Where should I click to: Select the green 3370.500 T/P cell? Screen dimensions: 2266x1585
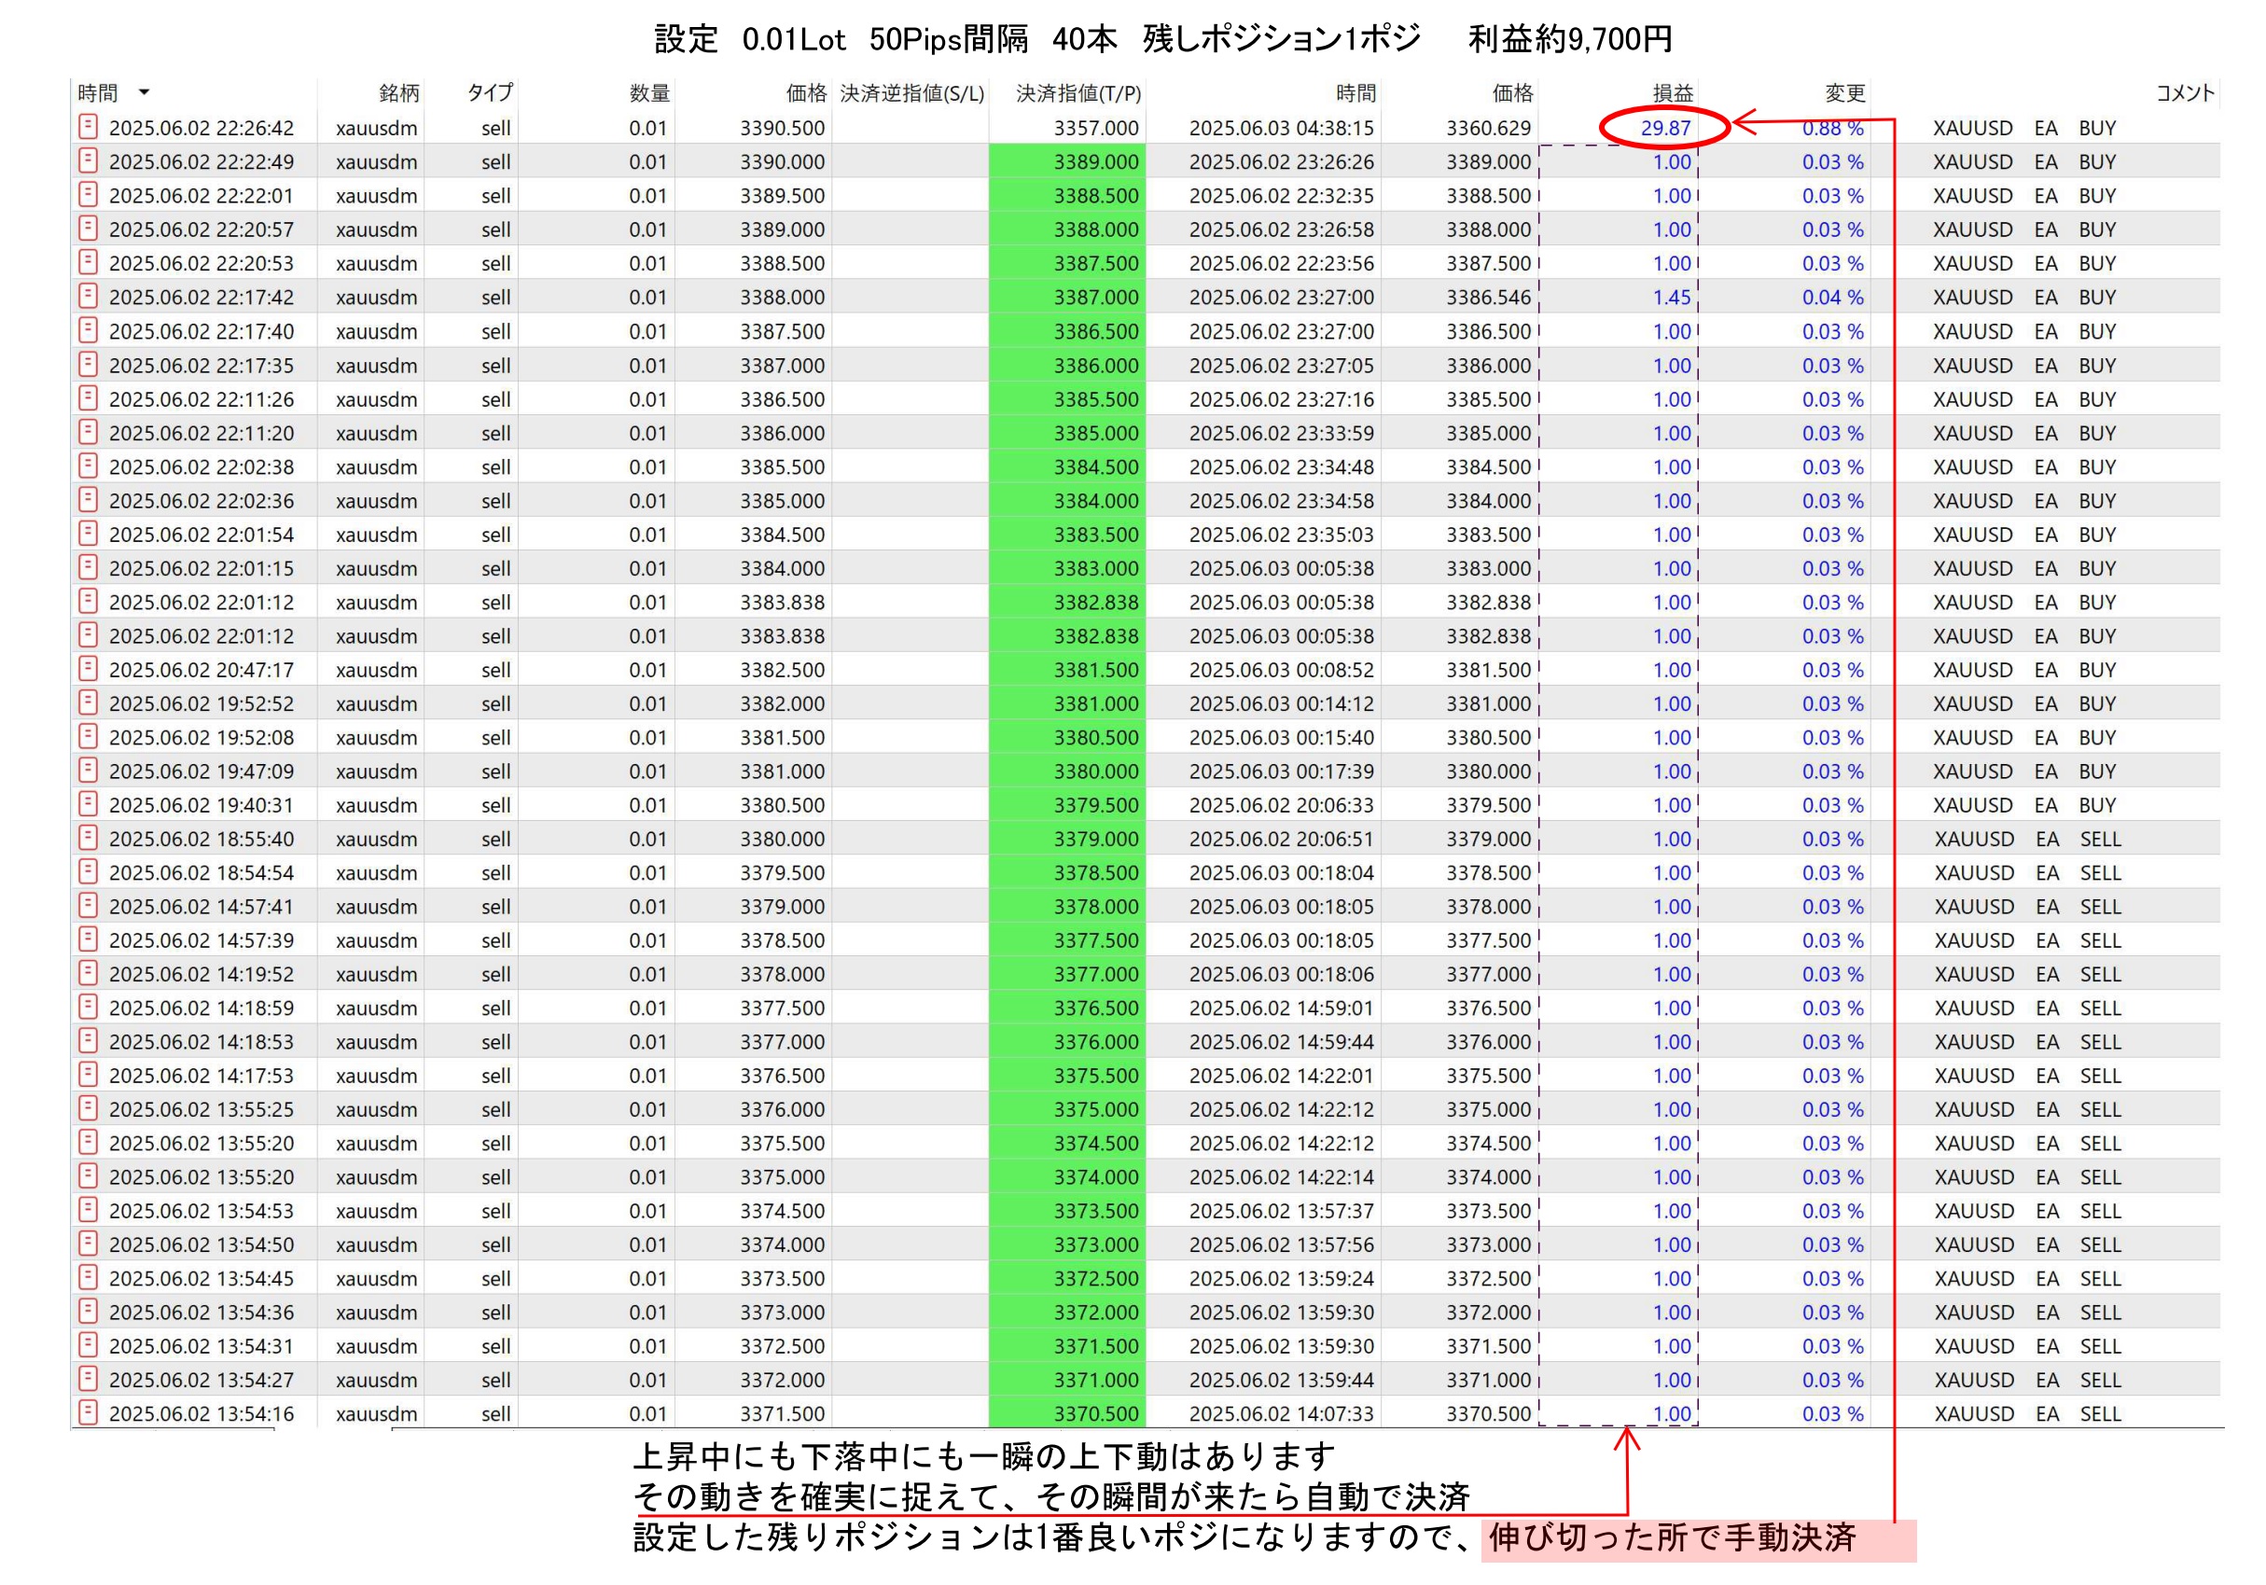point(1068,1413)
